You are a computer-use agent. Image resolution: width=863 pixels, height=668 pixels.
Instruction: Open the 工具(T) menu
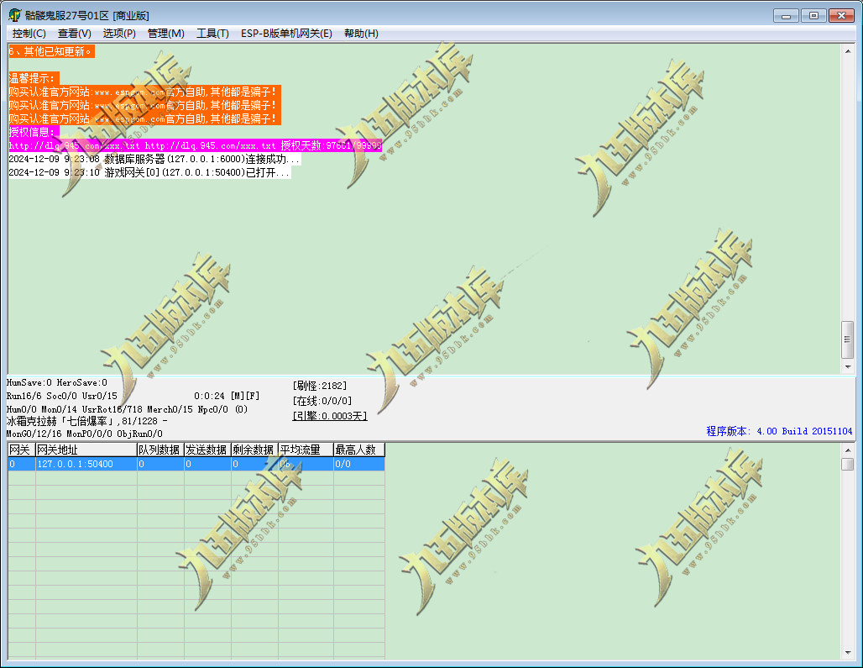click(x=212, y=34)
